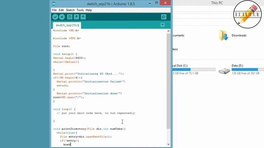This screenshot has width=264, height=148.
Task: Click the 'if(!entry){' code line
Action: (x=69, y=141)
